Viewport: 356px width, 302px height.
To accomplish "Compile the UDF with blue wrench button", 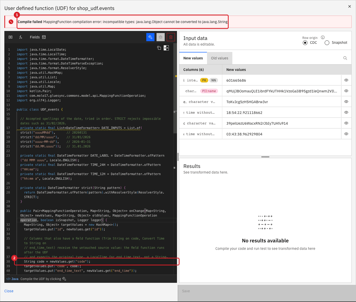I will [x=150, y=37].
